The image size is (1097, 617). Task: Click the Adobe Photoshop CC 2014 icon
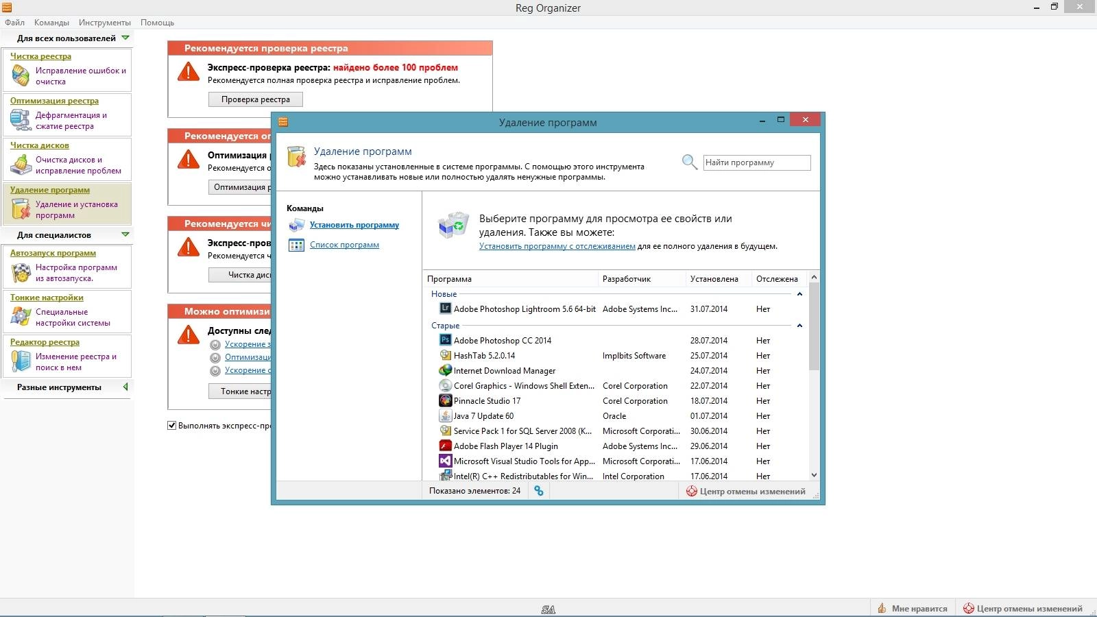point(445,340)
